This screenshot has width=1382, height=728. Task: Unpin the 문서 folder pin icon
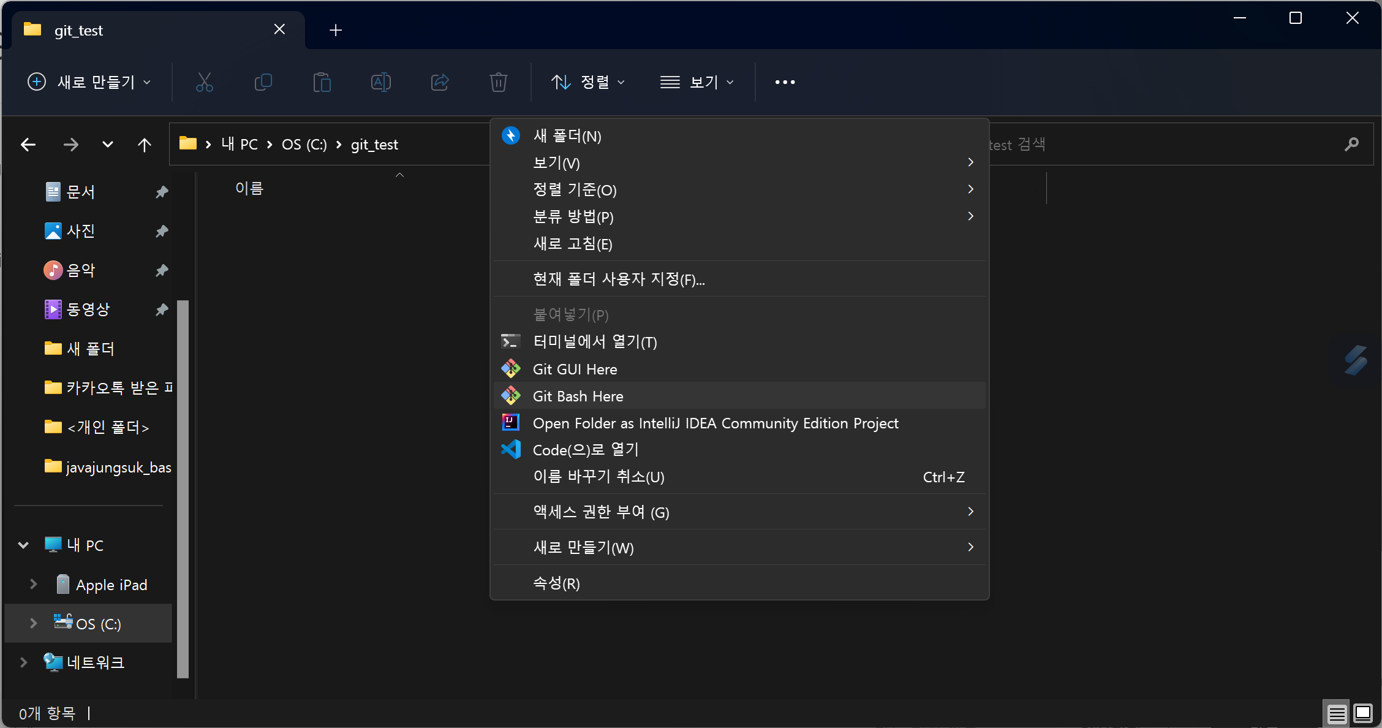click(162, 192)
